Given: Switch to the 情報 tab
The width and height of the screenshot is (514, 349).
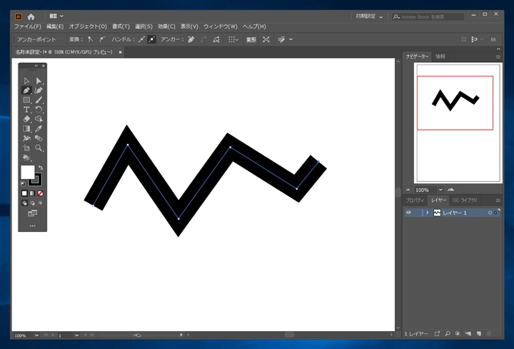Looking at the screenshot, I should point(440,56).
